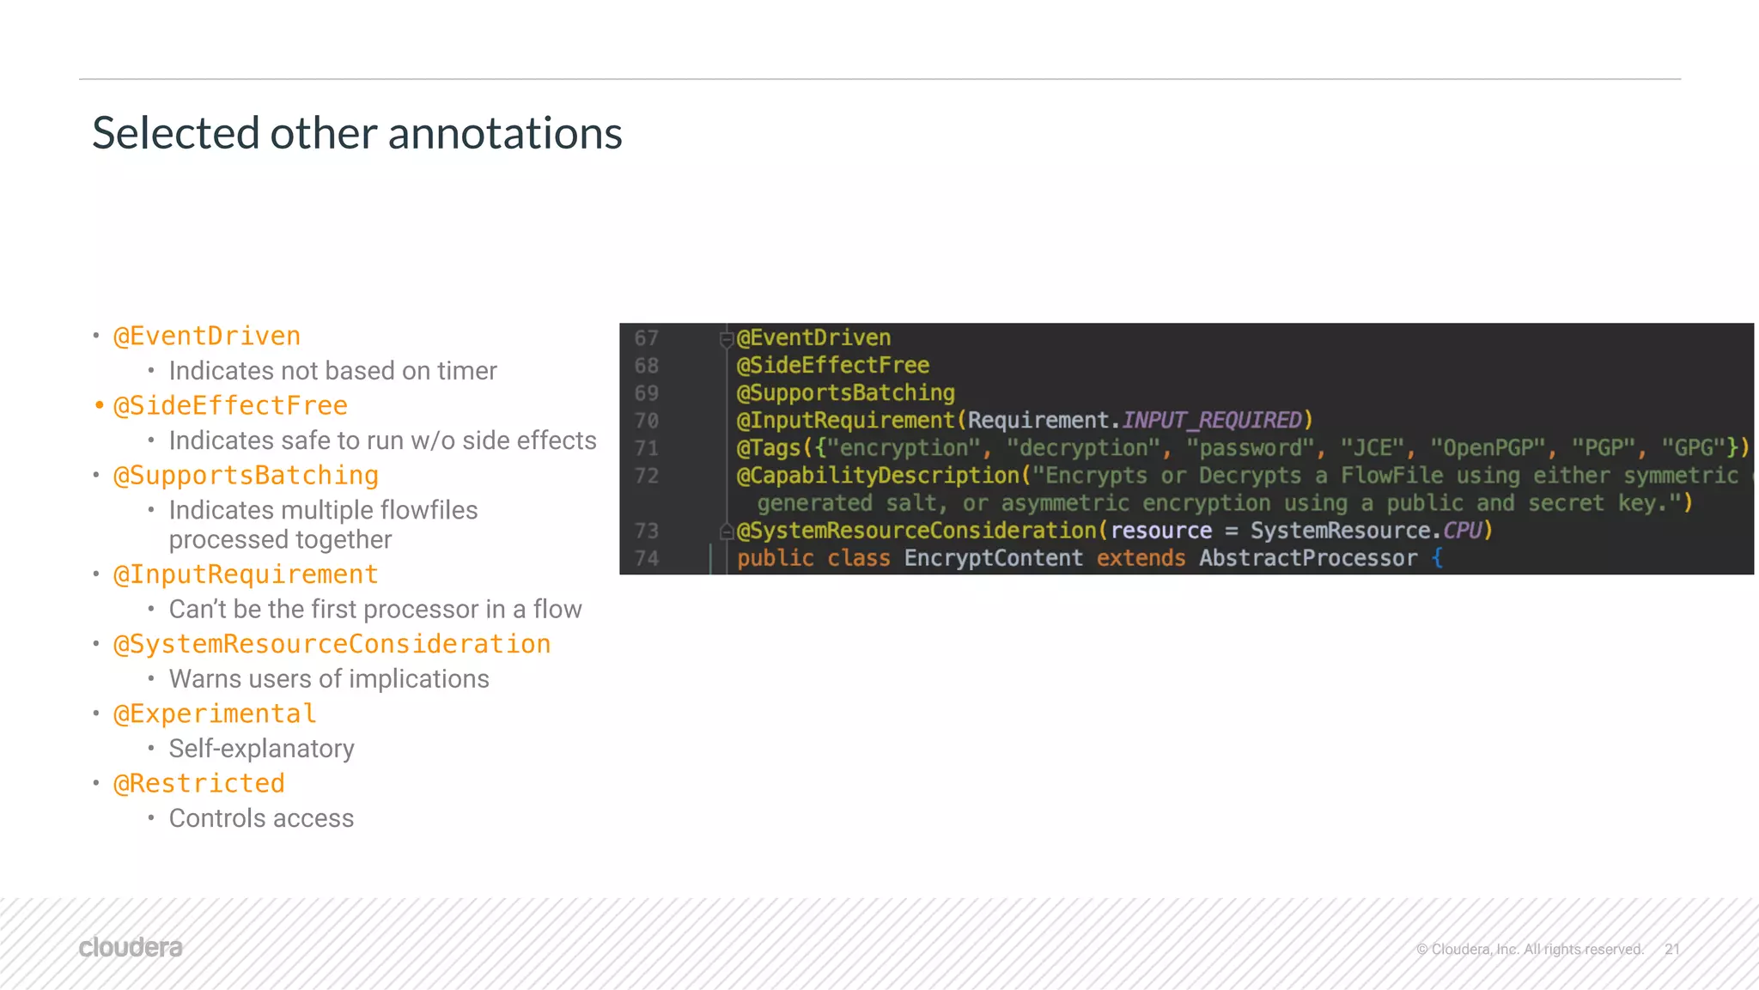Screen dimensions: 1759x990
Task: Click 'Controls access' sub-bullet text
Action: coord(261,817)
